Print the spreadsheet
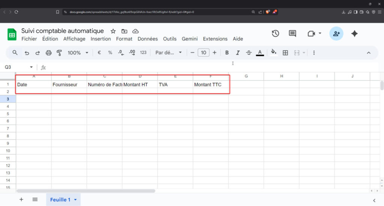Image resolution: width=384 pixels, height=206 pixels. click(48, 53)
